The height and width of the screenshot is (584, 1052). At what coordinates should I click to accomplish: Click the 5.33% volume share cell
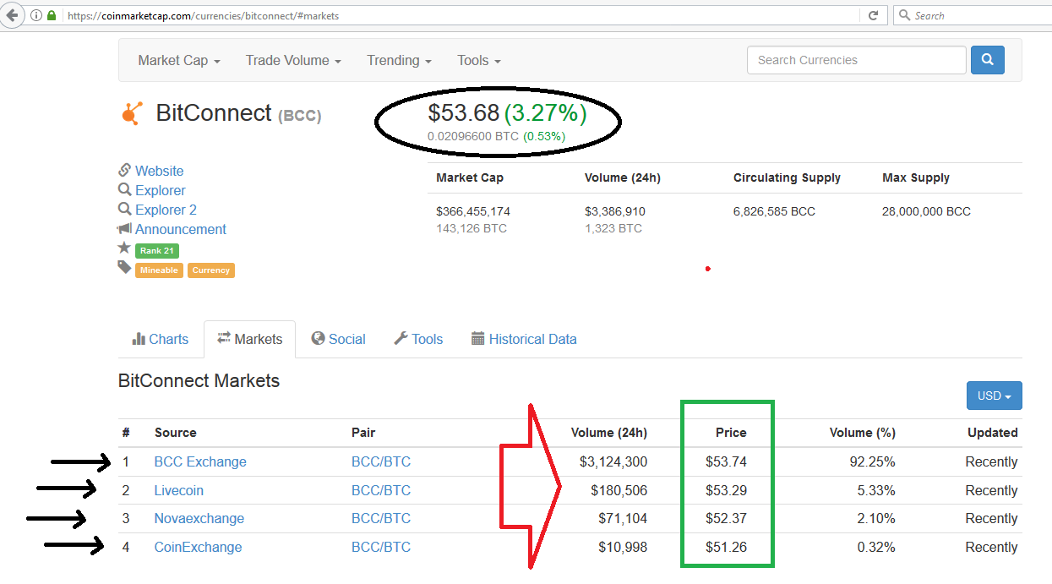[x=875, y=490]
